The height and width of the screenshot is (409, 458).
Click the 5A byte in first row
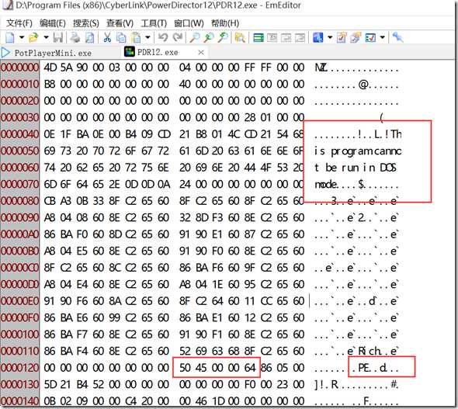click(x=66, y=68)
